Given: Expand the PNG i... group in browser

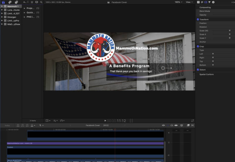Looking at the screenshot, I should (x=24, y=17).
